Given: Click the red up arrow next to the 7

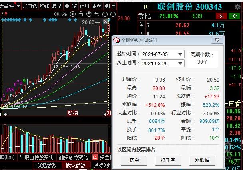Looking at the screenshot, I should [x=6, y=14].
